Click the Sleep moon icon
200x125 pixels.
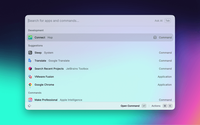coord(30,53)
